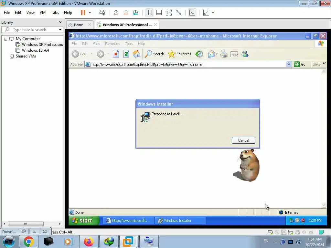Open the XP Start menu

click(84, 221)
